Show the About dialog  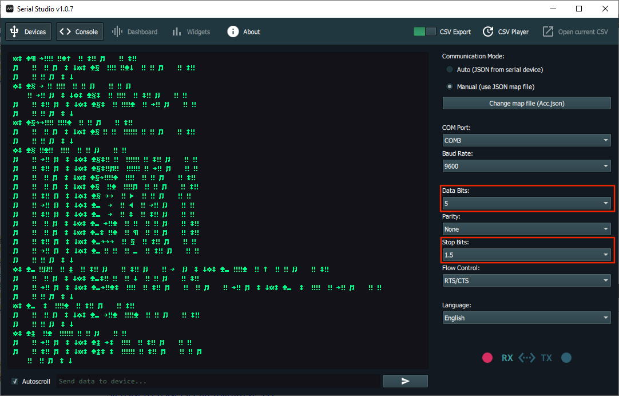[x=244, y=31]
